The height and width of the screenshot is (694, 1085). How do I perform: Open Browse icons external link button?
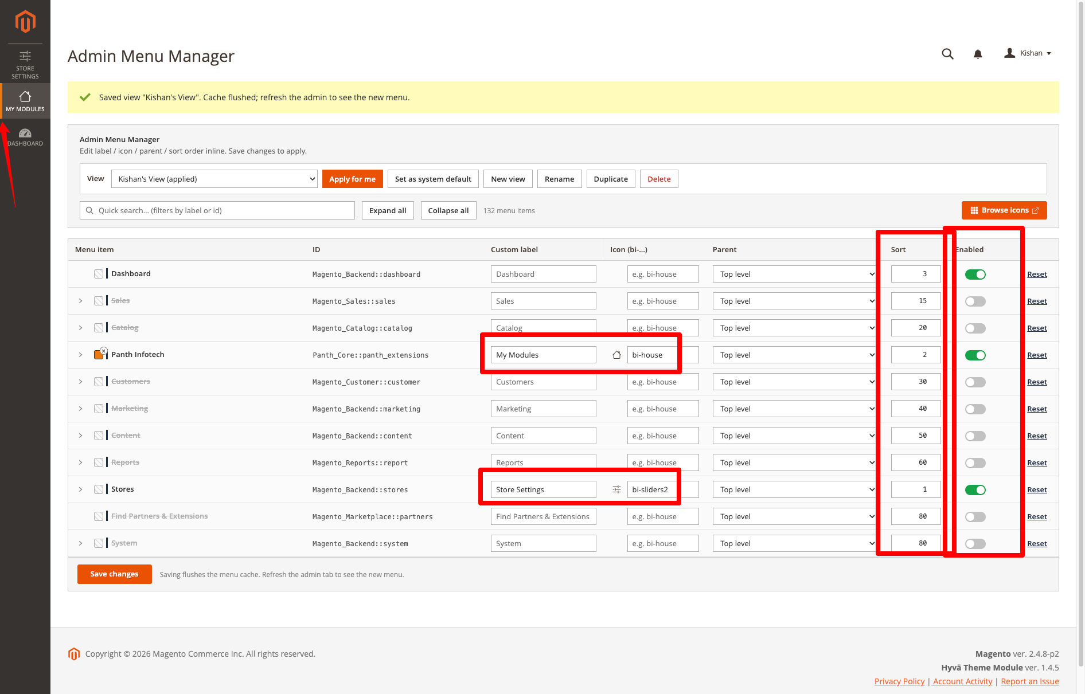(1004, 210)
